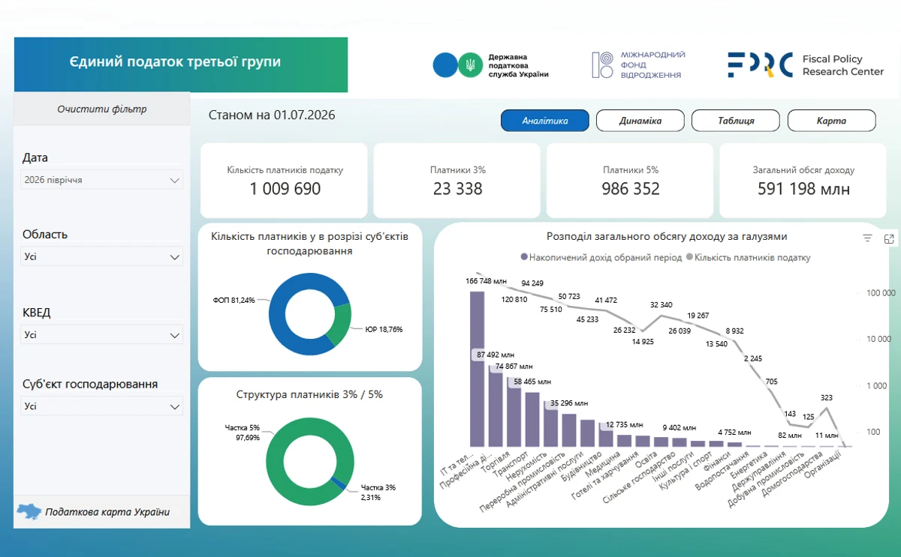Click the Станом на 01.07.2026 text
This screenshot has height=557, width=901.
click(x=272, y=115)
